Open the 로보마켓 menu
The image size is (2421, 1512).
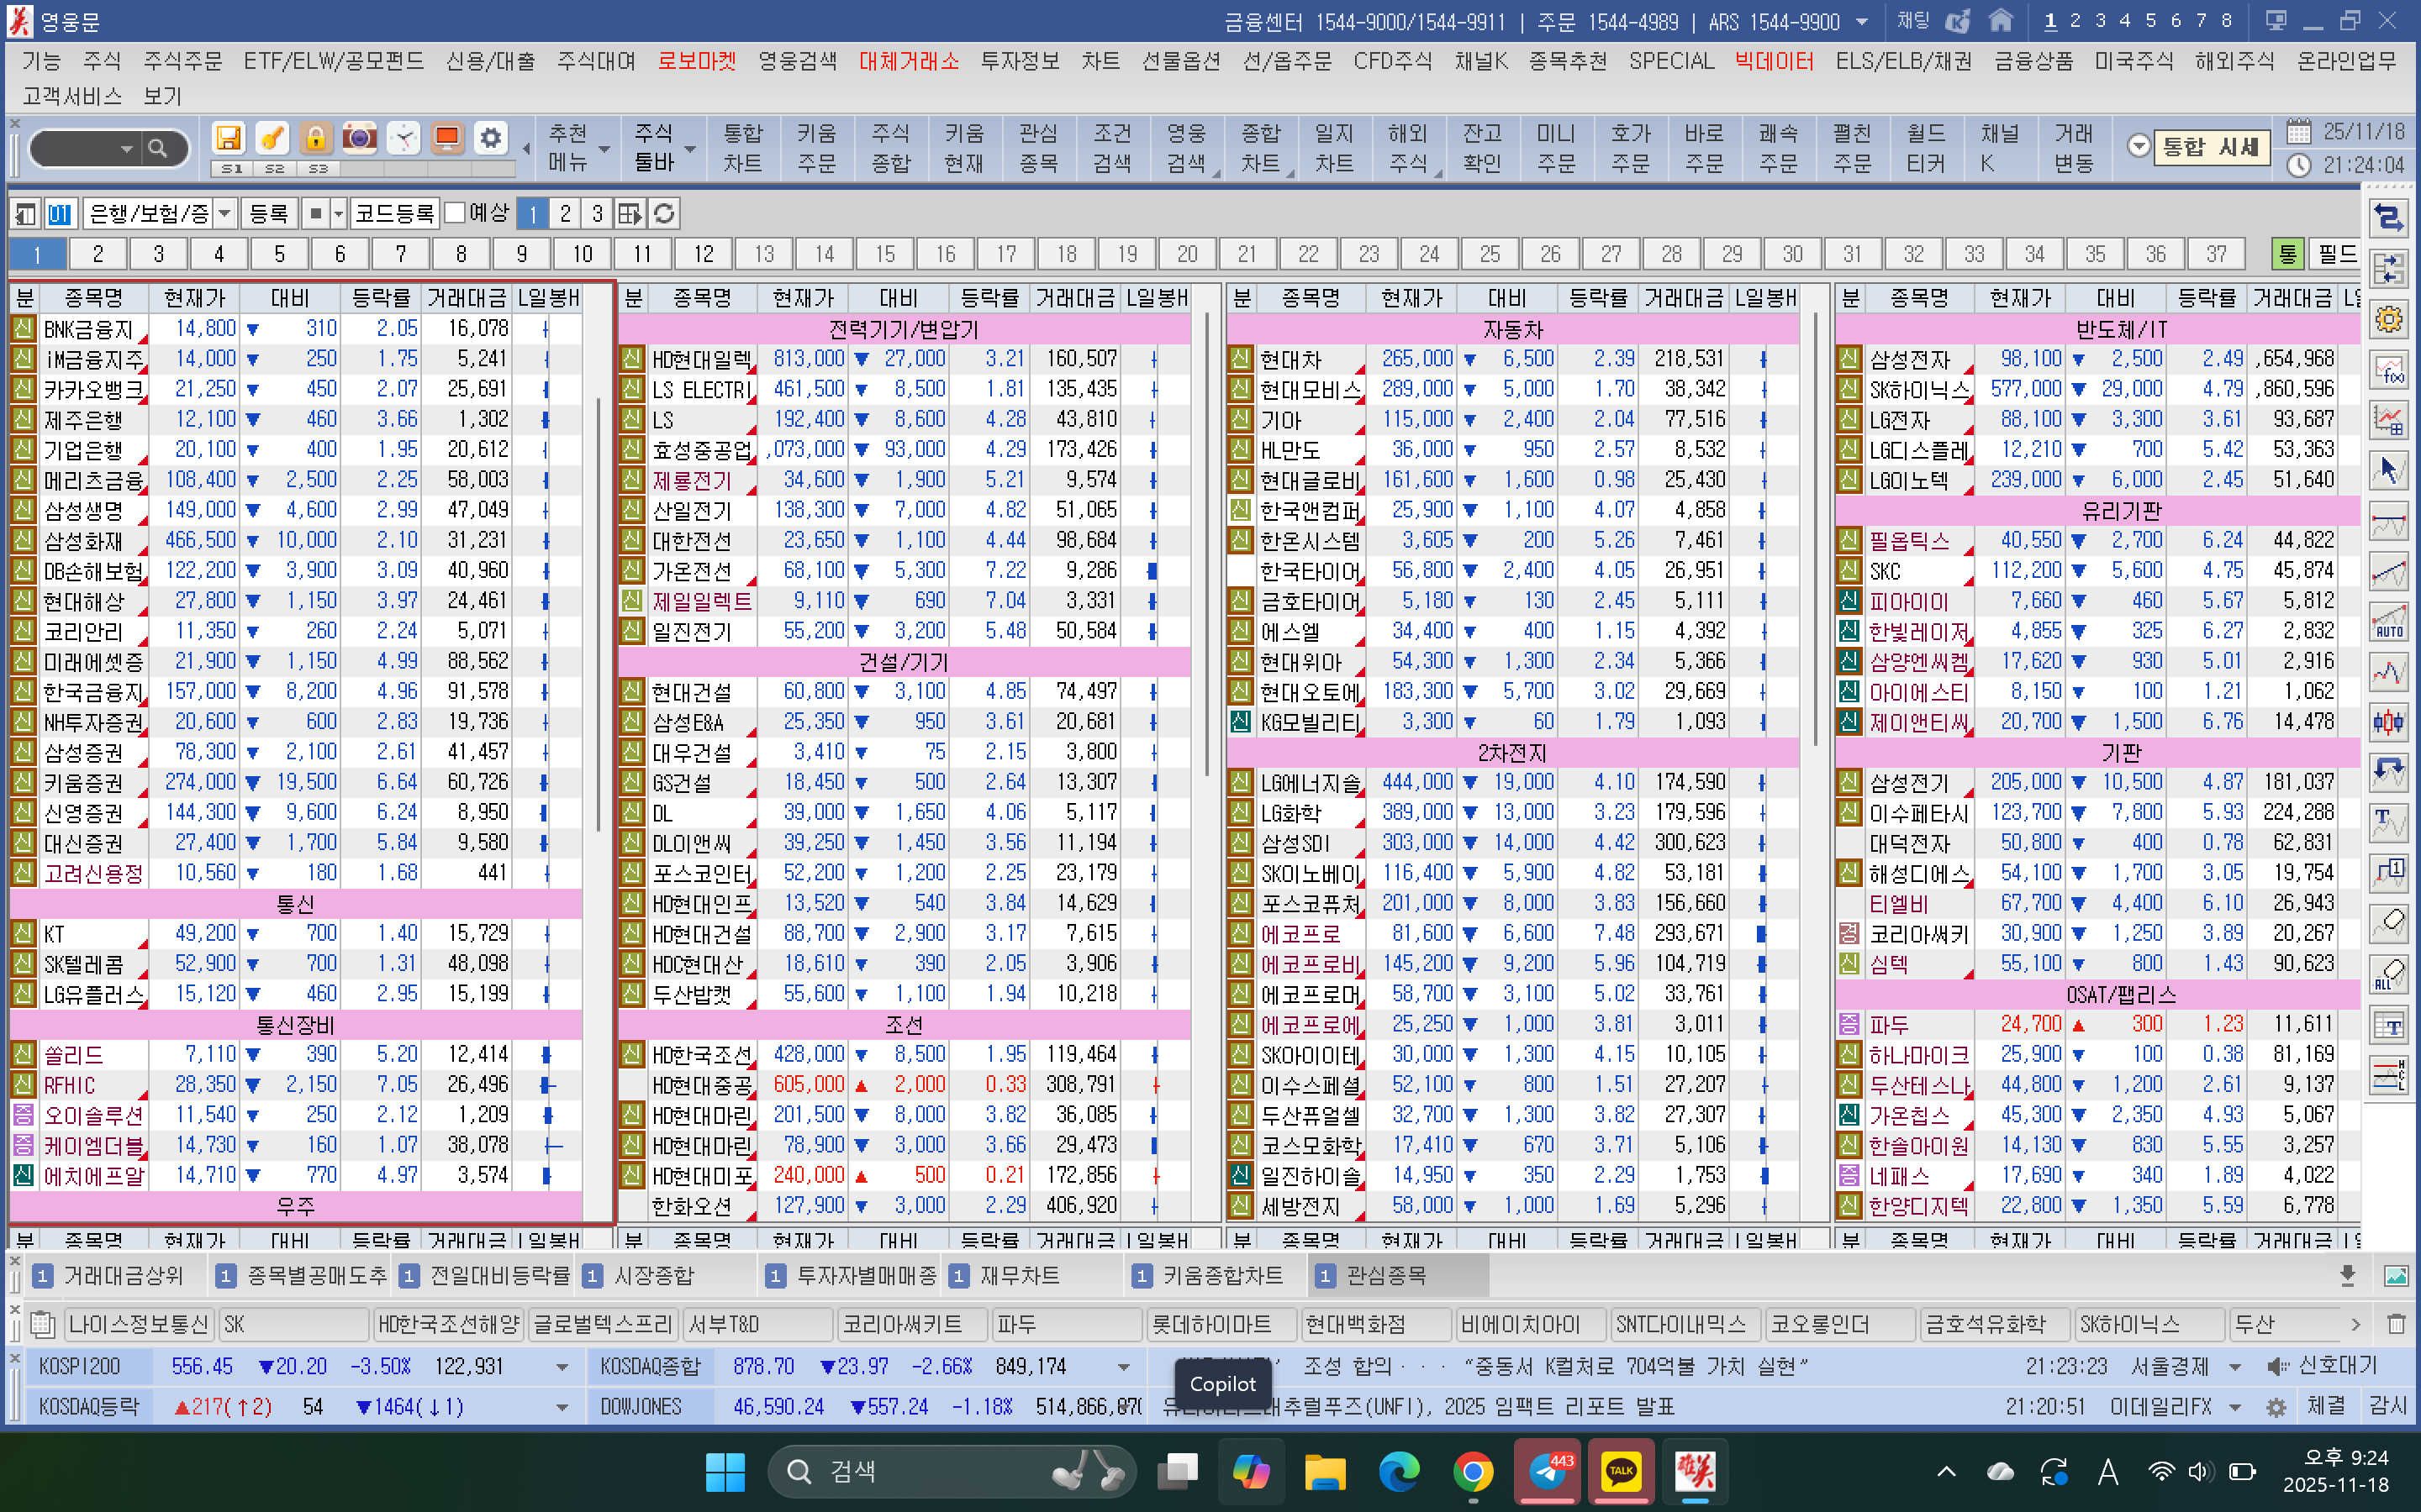click(696, 61)
